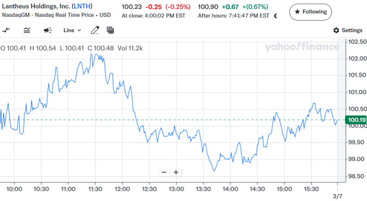Open the indicators icon

[x=27, y=30]
